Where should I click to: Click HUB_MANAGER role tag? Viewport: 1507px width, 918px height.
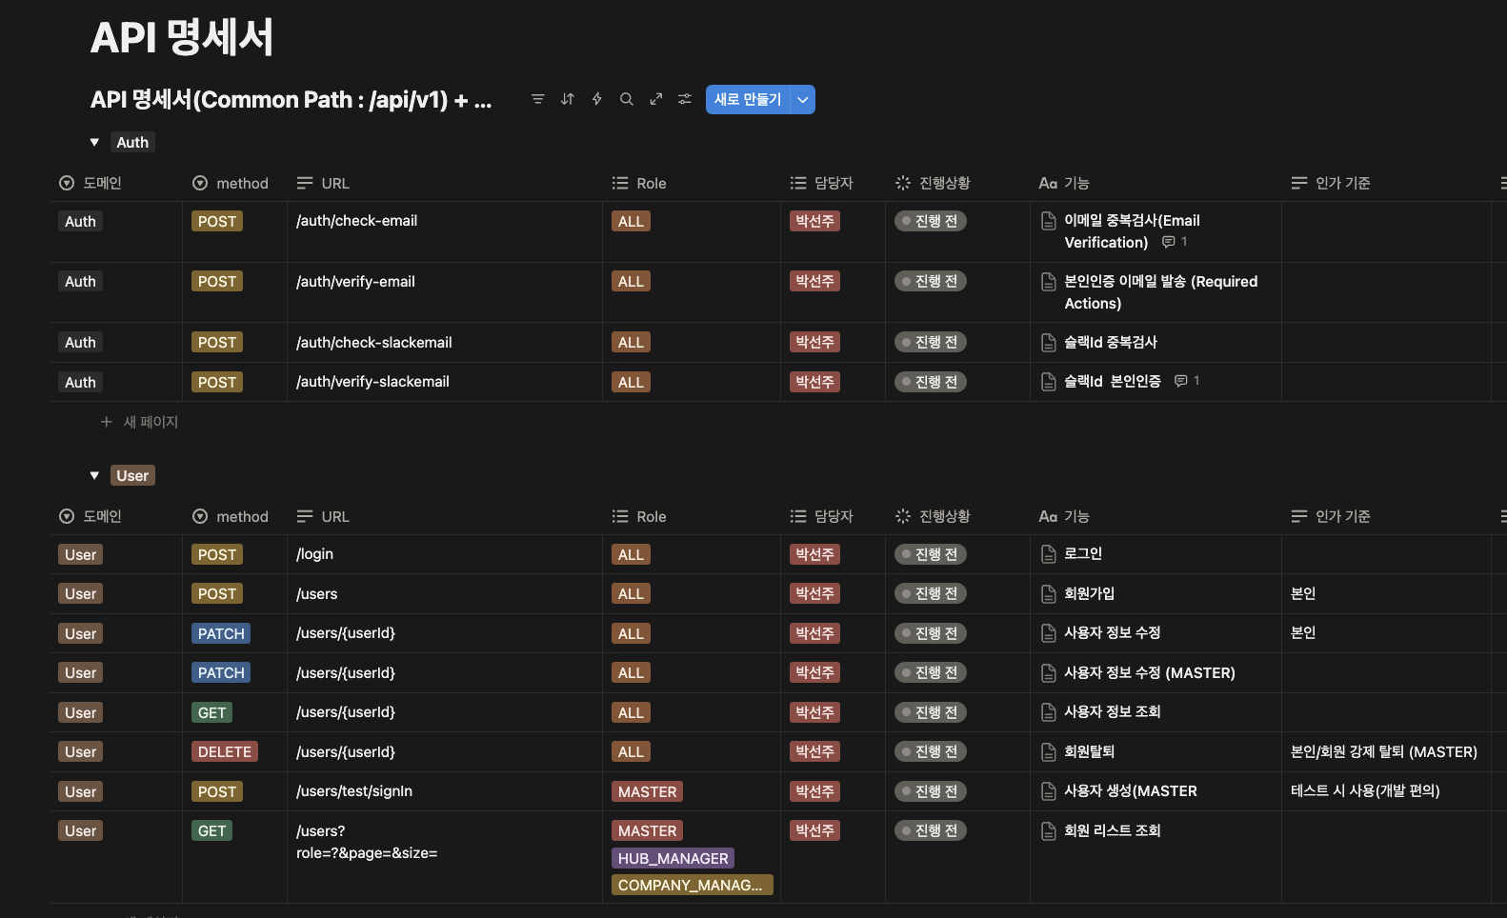point(673,859)
